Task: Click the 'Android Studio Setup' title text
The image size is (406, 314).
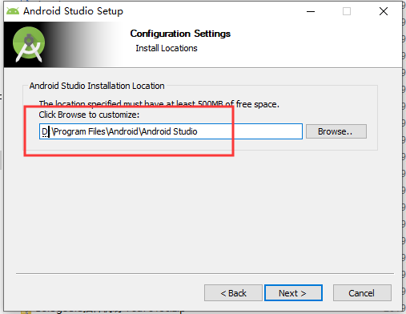Action: [73, 11]
